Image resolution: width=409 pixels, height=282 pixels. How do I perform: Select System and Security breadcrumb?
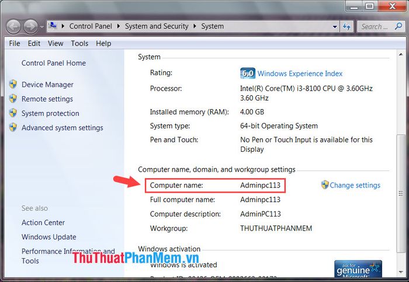pyautogui.click(x=157, y=26)
